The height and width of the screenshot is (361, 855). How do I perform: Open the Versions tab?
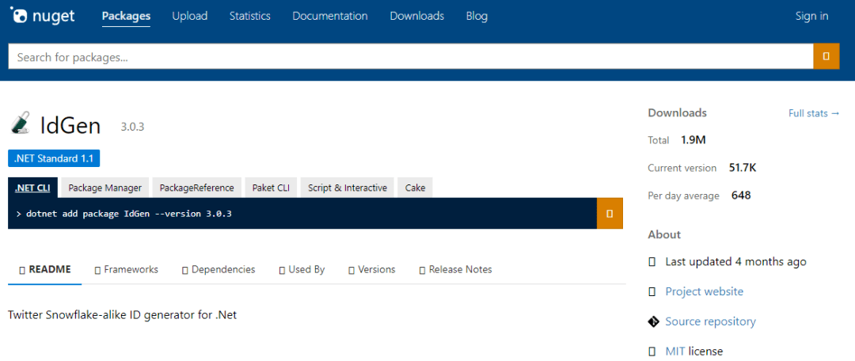tap(371, 269)
